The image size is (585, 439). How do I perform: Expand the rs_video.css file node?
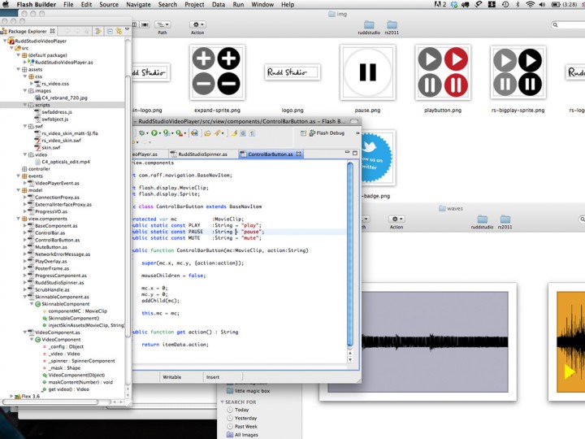(32, 83)
